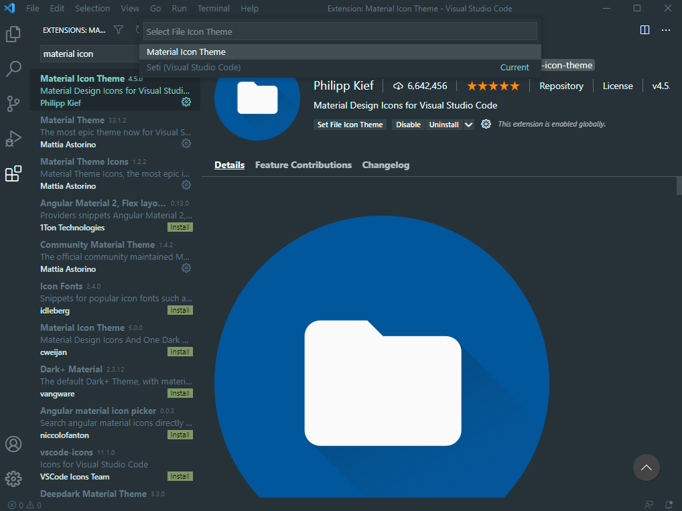This screenshot has height=511, width=682.
Task: Expand the Uninstall dropdown arrow
Action: [x=468, y=125]
